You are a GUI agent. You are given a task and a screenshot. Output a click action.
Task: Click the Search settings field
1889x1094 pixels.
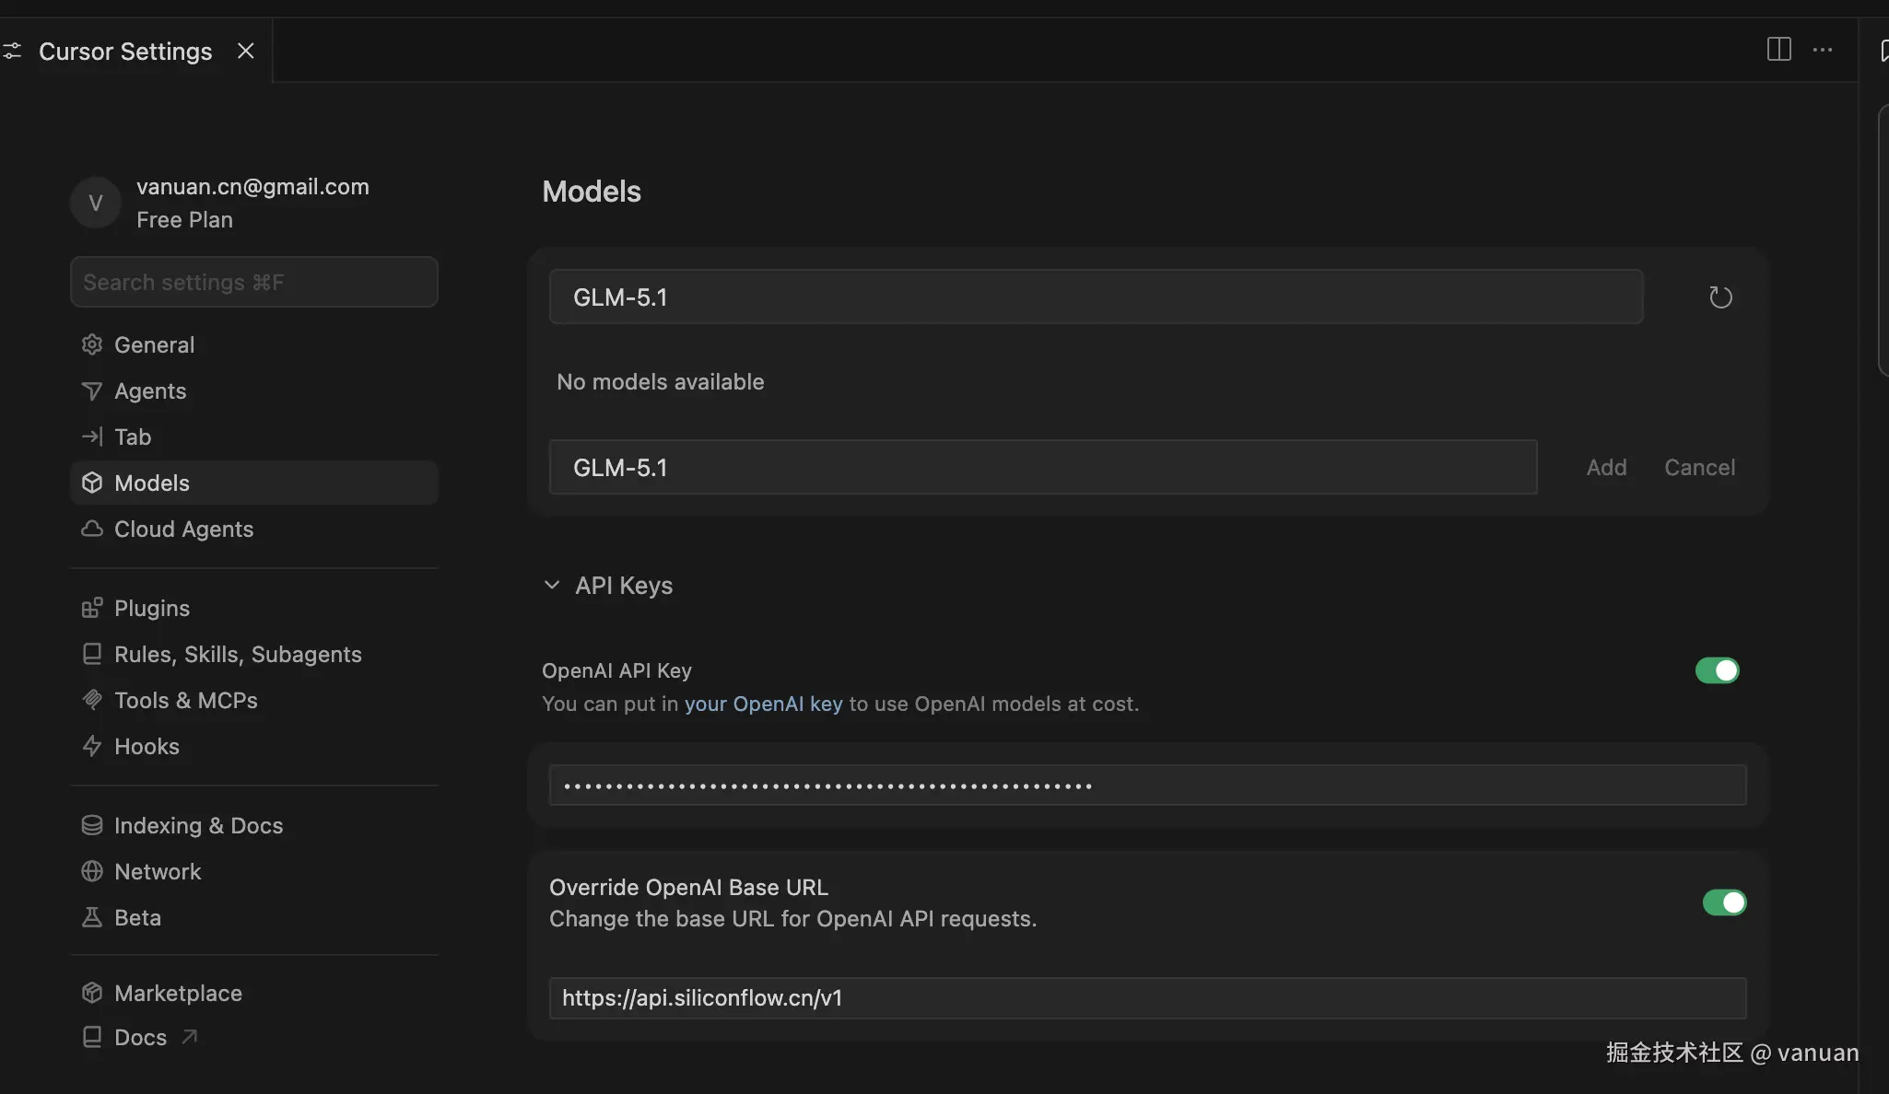click(x=253, y=282)
